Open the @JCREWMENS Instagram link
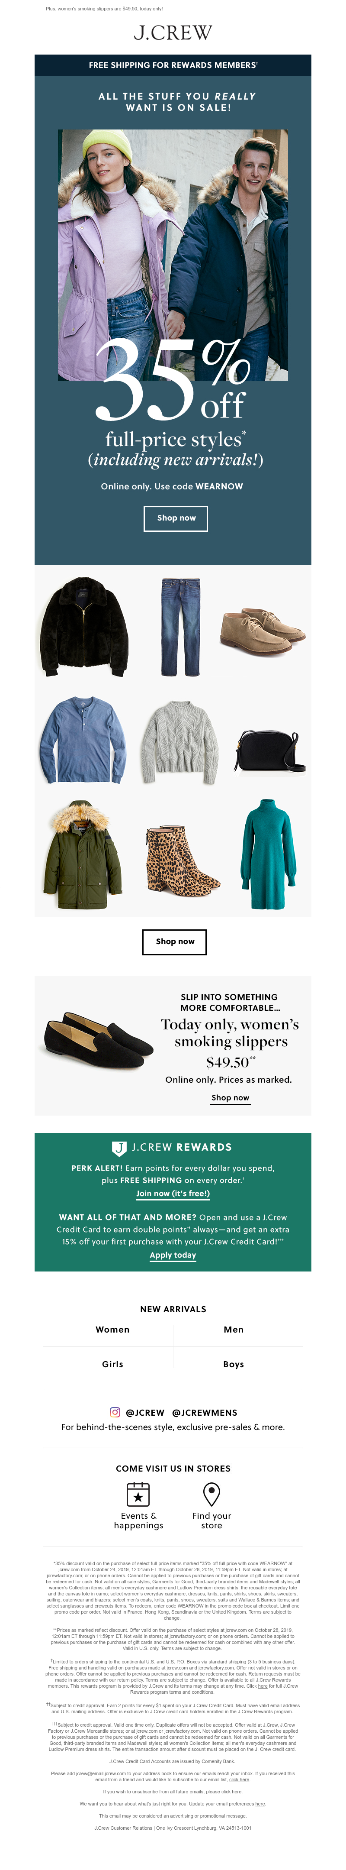This screenshot has height=1870, width=346. tap(205, 1413)
